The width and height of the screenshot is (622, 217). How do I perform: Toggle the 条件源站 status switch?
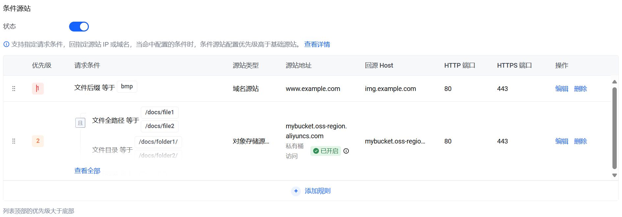tap(79, 27)
